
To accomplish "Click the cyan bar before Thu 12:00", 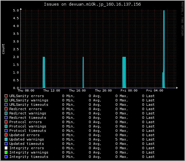I will (x=44, y=72).
